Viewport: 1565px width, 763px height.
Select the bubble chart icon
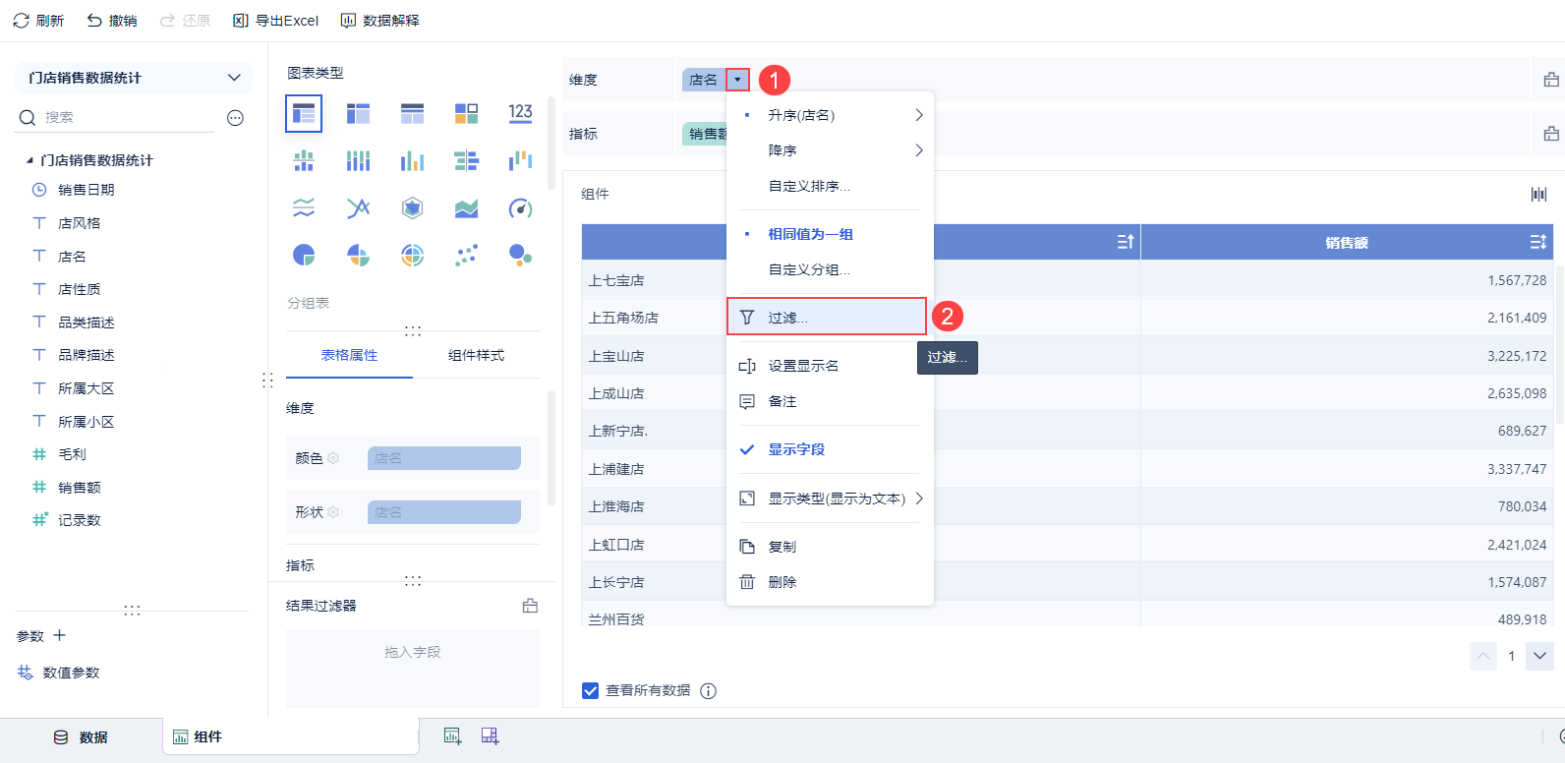coord(520,256)
